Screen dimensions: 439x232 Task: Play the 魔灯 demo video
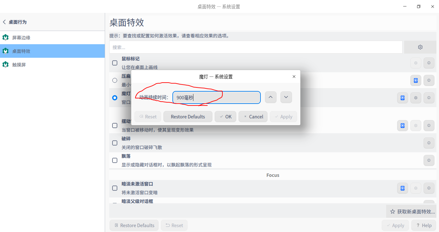tap(403, 98)
